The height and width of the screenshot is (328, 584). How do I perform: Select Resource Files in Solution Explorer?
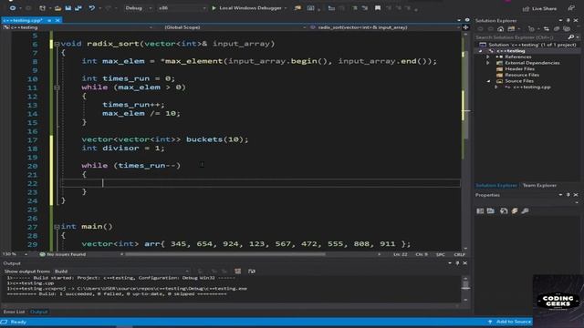pyautogui.click(x=522, y=75)
